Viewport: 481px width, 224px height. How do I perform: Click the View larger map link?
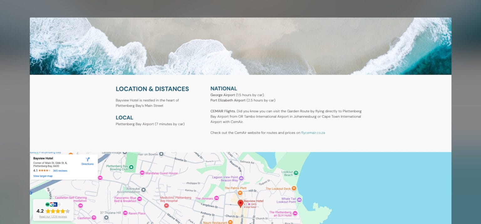(43, 176)
